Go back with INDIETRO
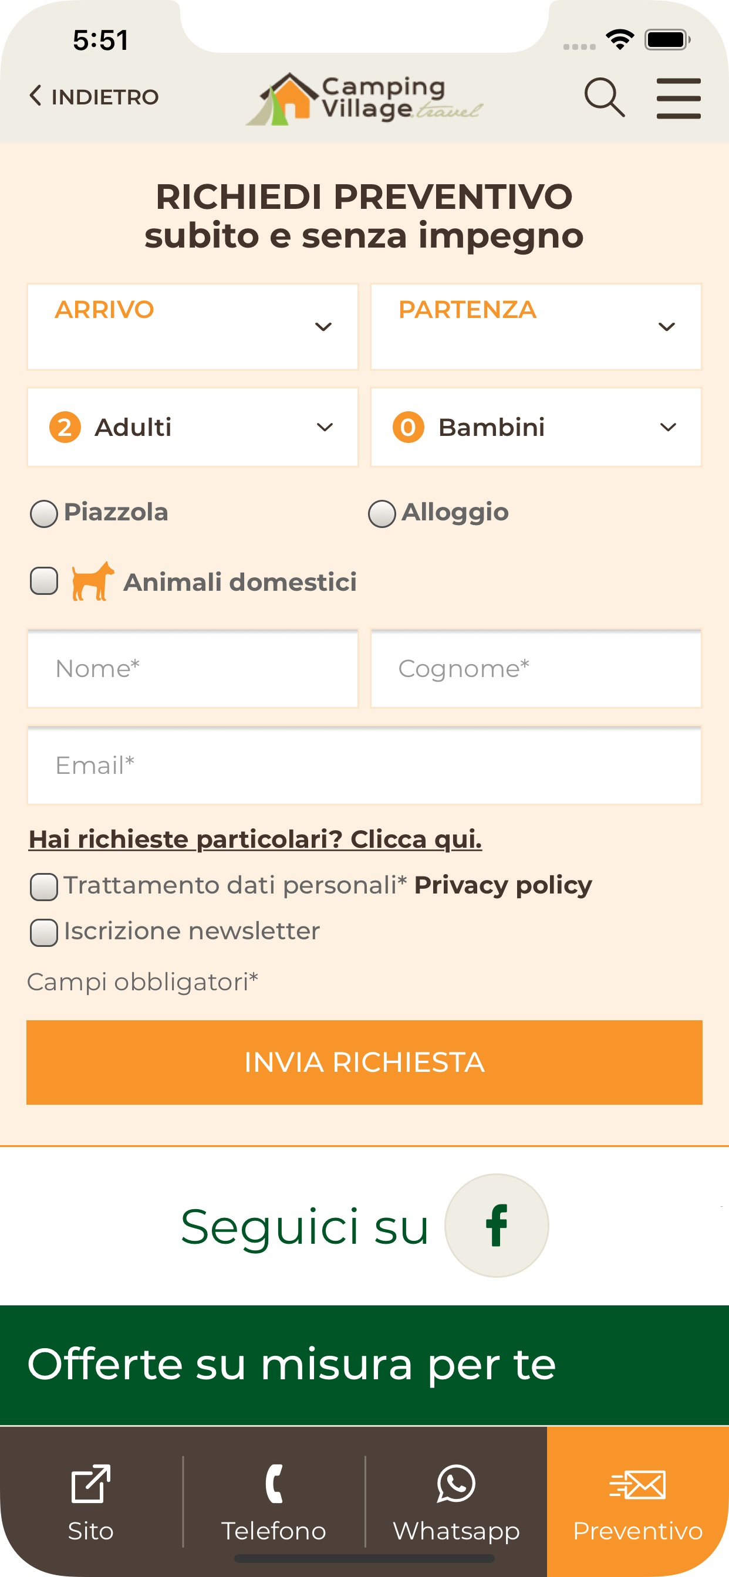The height and width of the screenshot is (1577, 729). [x=94, y=96]
